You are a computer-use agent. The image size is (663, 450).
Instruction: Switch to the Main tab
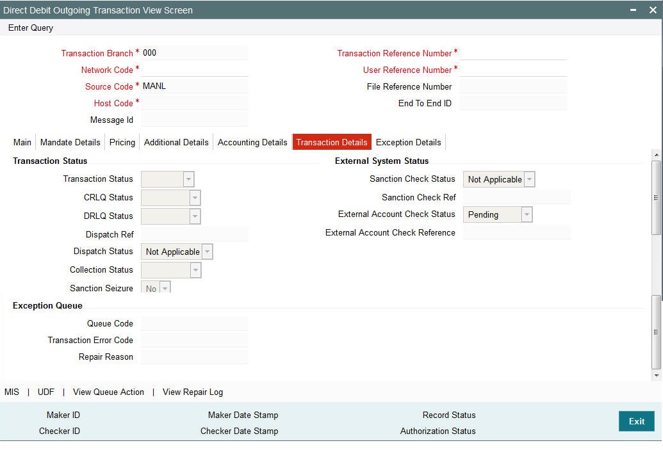tap(21, 142)
